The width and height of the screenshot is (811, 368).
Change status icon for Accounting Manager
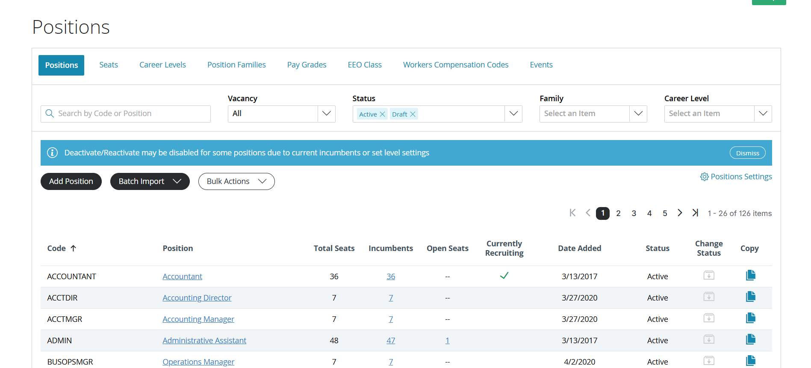point(709,318)
